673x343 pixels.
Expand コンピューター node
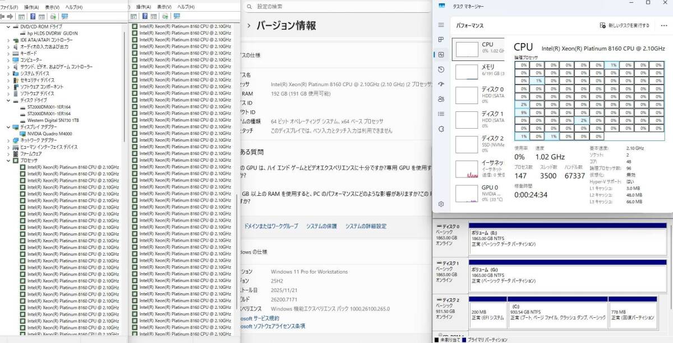[8, 60]
